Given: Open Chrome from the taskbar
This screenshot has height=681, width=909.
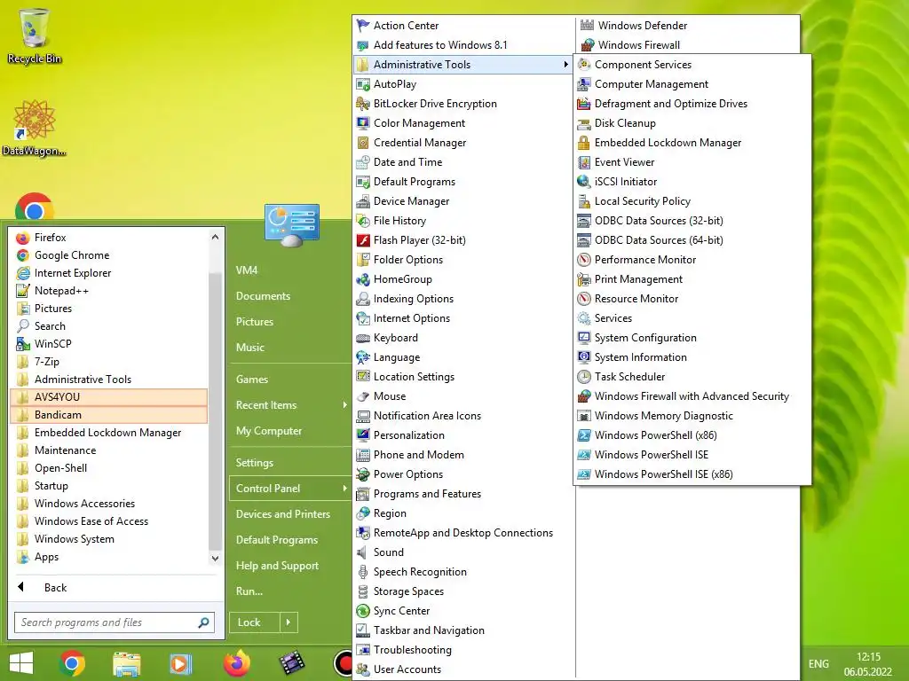Looking at the screenshot, I should click(72, 663).
